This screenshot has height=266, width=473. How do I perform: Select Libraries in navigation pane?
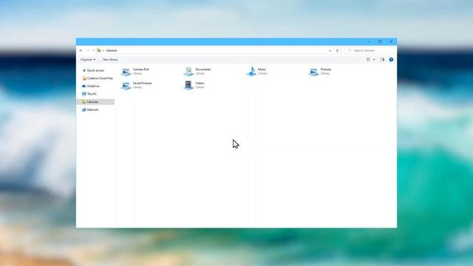(x=95, y=102)
